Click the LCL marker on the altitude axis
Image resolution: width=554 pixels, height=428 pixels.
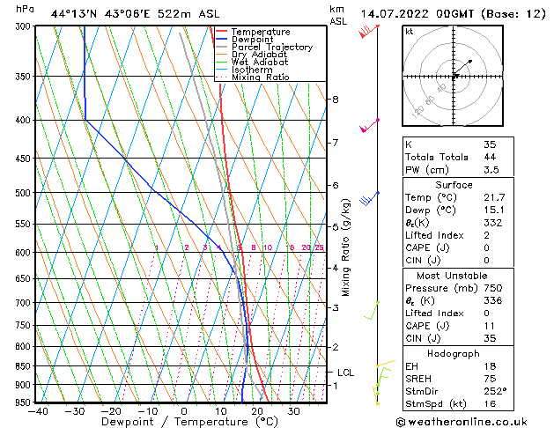[x=345, y=373]
